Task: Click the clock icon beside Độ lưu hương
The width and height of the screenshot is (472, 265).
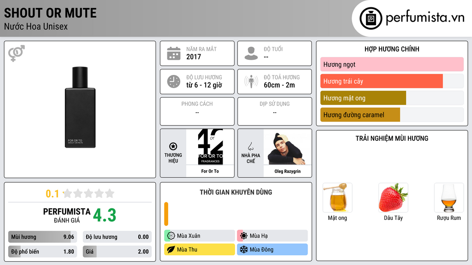Action: tap(174, 81)
